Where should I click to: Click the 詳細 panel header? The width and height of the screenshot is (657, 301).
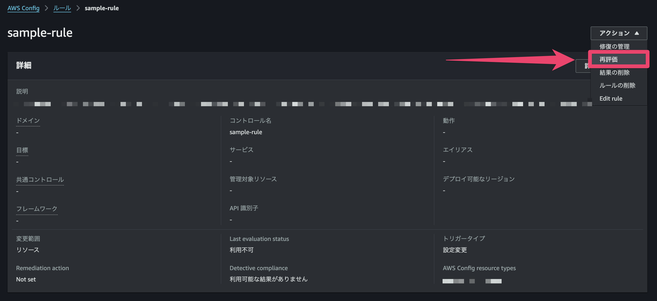tap(23, 66)
